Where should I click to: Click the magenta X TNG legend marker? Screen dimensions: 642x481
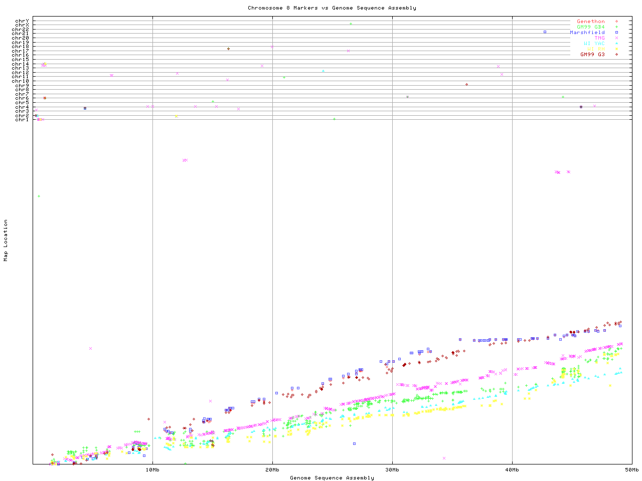point(616,38)
